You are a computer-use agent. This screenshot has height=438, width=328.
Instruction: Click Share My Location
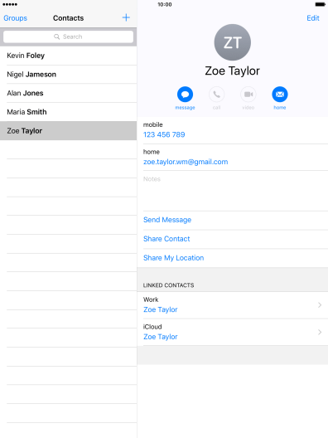click(x=173, y=258)
